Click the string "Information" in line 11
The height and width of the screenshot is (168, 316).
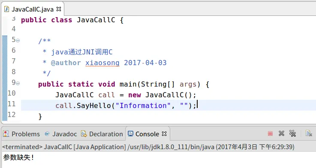point(143,105)
